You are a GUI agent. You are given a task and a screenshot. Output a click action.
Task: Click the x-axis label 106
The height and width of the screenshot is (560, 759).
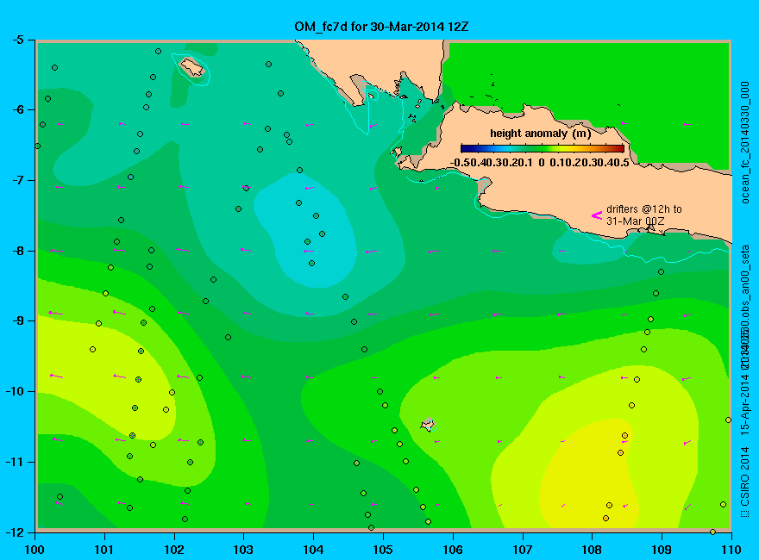(453, 550)
